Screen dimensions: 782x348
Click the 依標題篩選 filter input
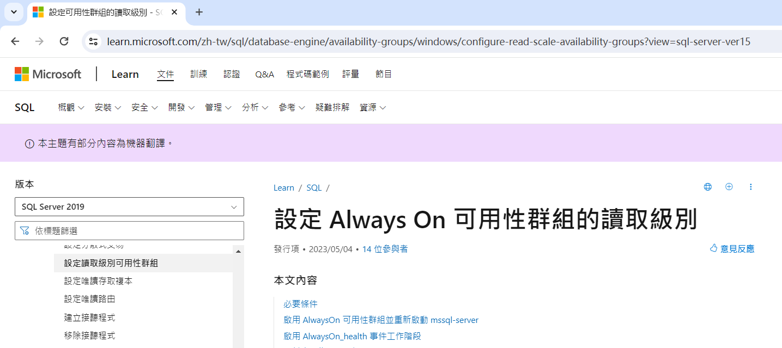(129, 231)
